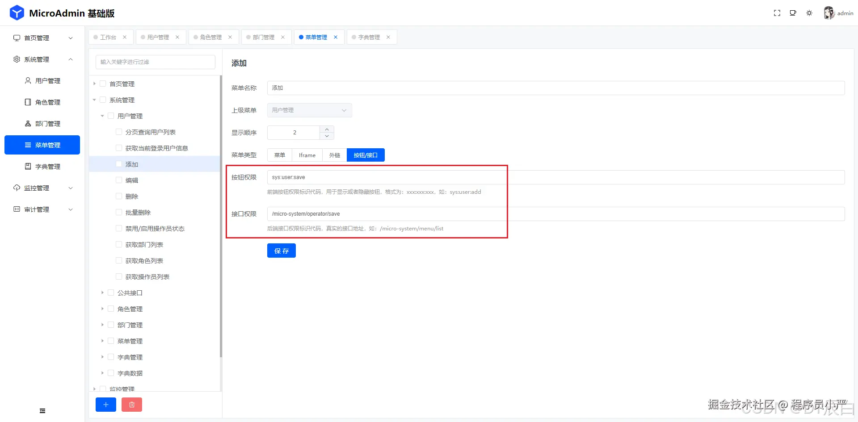This screenshot has width=858, height=422.
Task: Collapse the 用户管理 tree node
Action: [x=102, y=116]
